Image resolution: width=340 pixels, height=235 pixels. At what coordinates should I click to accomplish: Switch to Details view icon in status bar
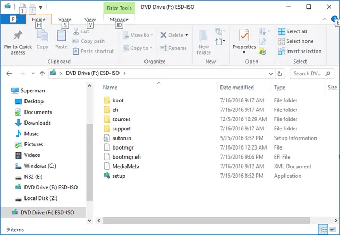click(323, 229)
